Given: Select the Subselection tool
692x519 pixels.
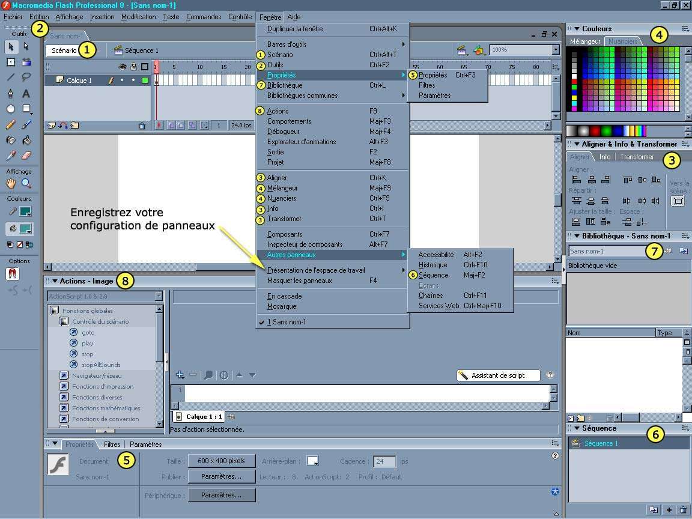Looking at the screenshot, I should pyautogui.click(x=26, y=46).
